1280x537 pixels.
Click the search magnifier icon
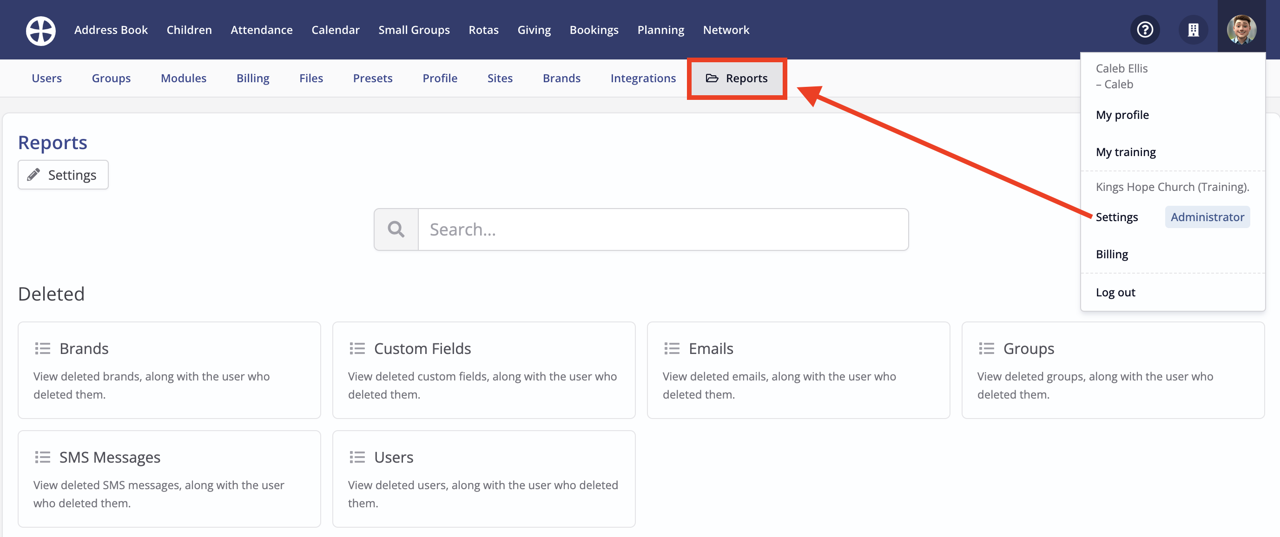(x=396, y=229)
